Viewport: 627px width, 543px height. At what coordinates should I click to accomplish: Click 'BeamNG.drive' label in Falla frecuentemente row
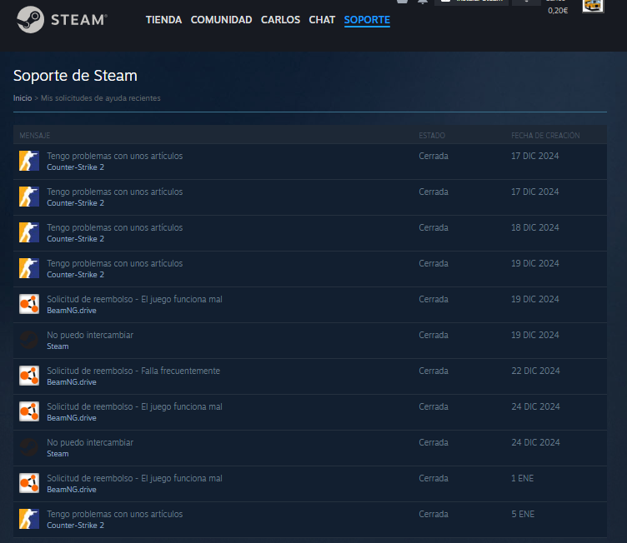click(72, 382)
